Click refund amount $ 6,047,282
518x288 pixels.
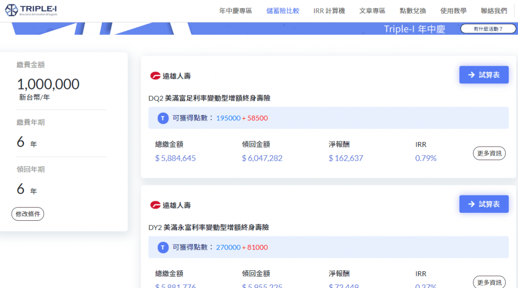click(263, 158)
